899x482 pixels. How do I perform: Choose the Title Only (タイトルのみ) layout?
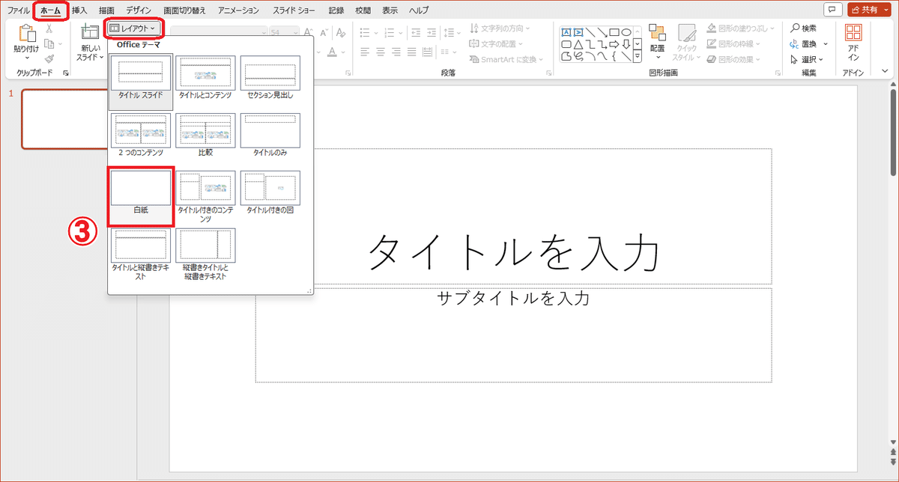[270, 135]
